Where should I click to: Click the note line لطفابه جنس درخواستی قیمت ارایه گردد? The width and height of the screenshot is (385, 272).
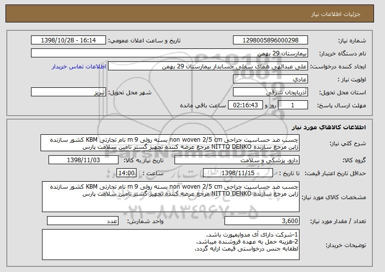pyautogui.click(x=246, y=249)
